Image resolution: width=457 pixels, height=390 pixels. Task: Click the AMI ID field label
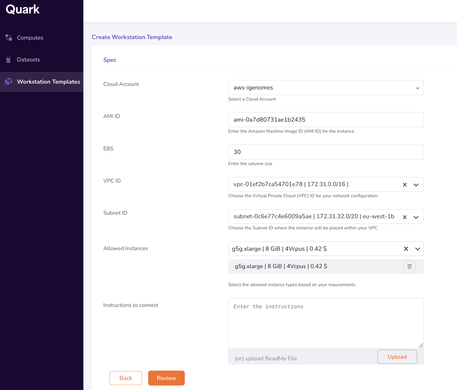(112, 116)
